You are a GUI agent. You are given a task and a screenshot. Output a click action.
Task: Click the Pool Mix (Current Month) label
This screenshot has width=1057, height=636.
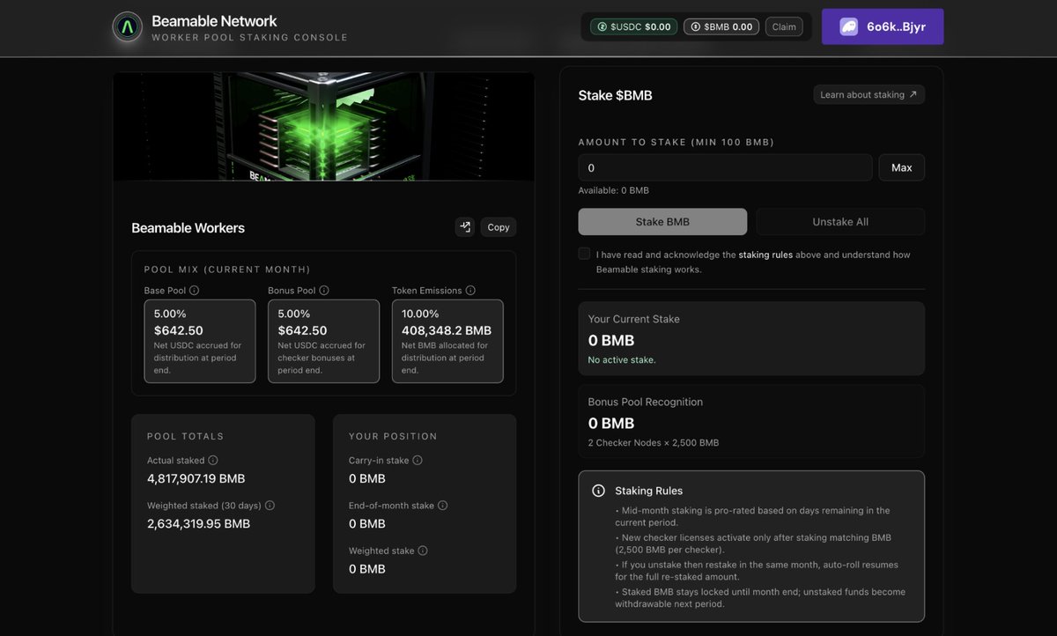227,269
